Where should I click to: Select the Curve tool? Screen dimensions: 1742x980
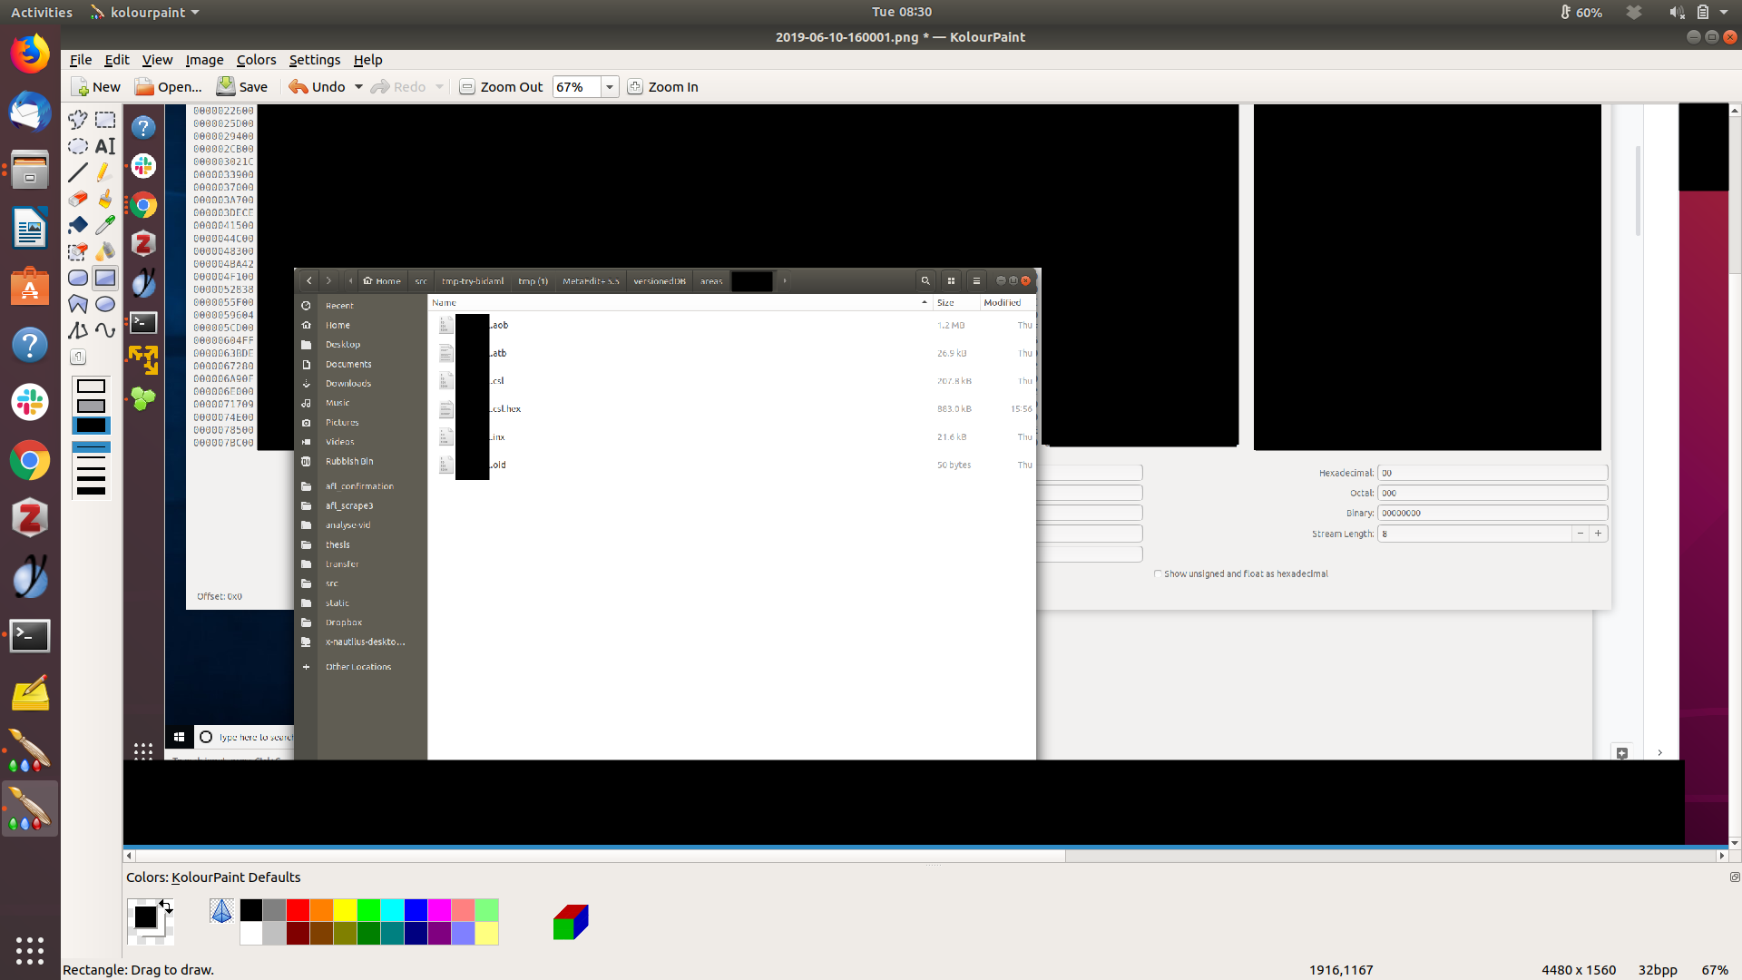click(105, 330)
